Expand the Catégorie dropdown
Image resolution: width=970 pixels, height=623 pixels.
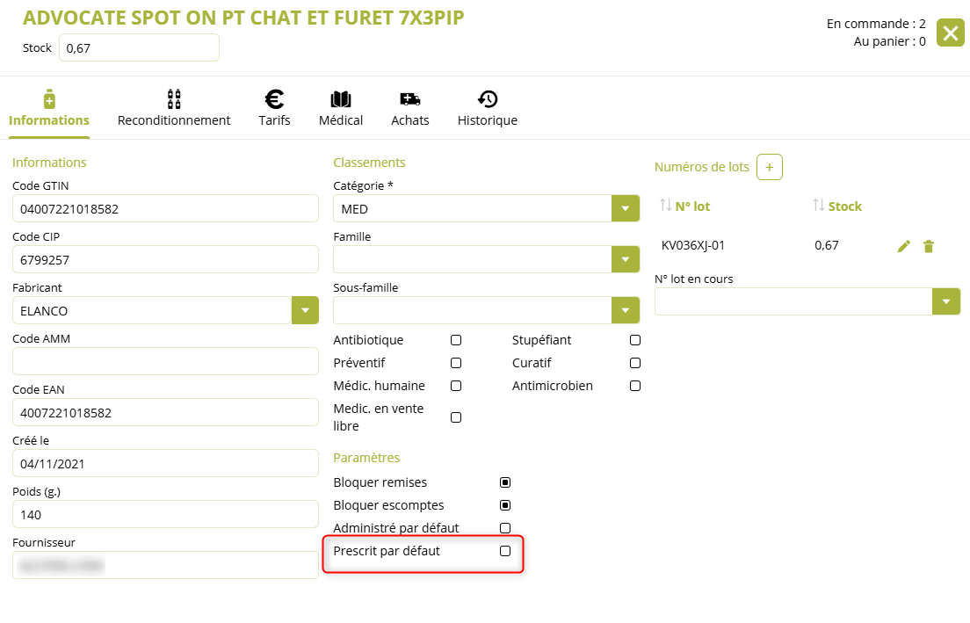(x=625, y=209)
